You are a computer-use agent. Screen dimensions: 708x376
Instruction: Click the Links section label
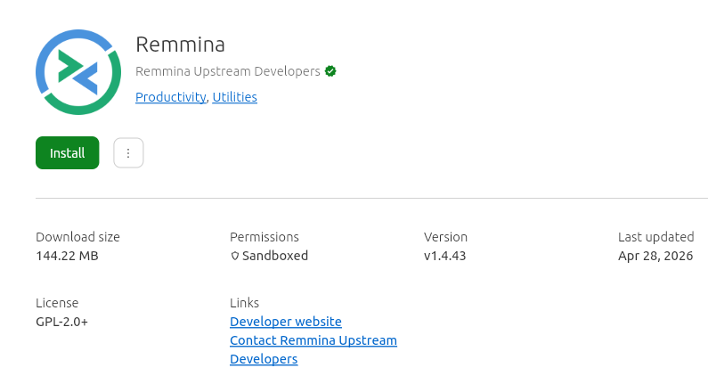[244, 303]
